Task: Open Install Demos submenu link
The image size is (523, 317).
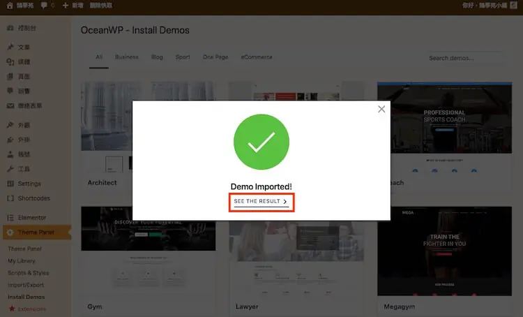Action: pyautogui.click(x=26, y=297)
